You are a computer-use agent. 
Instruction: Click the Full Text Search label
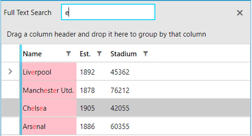[x=27, y=12]
